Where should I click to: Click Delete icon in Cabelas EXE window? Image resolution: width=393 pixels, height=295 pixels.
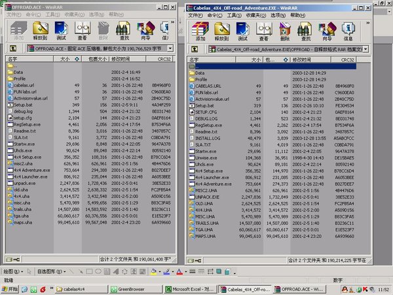284,31
